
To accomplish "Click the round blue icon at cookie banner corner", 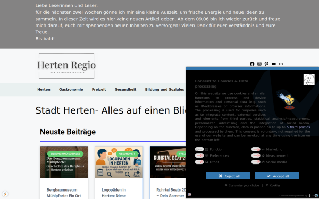I will (316, 196).
